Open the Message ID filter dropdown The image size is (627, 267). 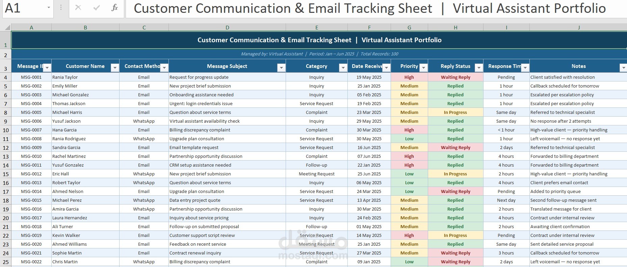[47, 68]
